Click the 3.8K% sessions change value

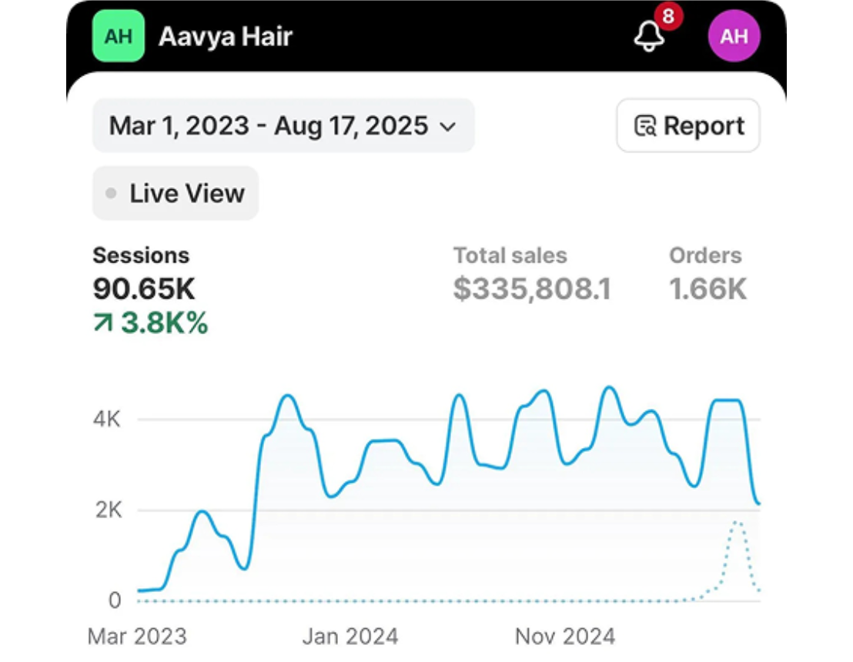coord(164,323)
